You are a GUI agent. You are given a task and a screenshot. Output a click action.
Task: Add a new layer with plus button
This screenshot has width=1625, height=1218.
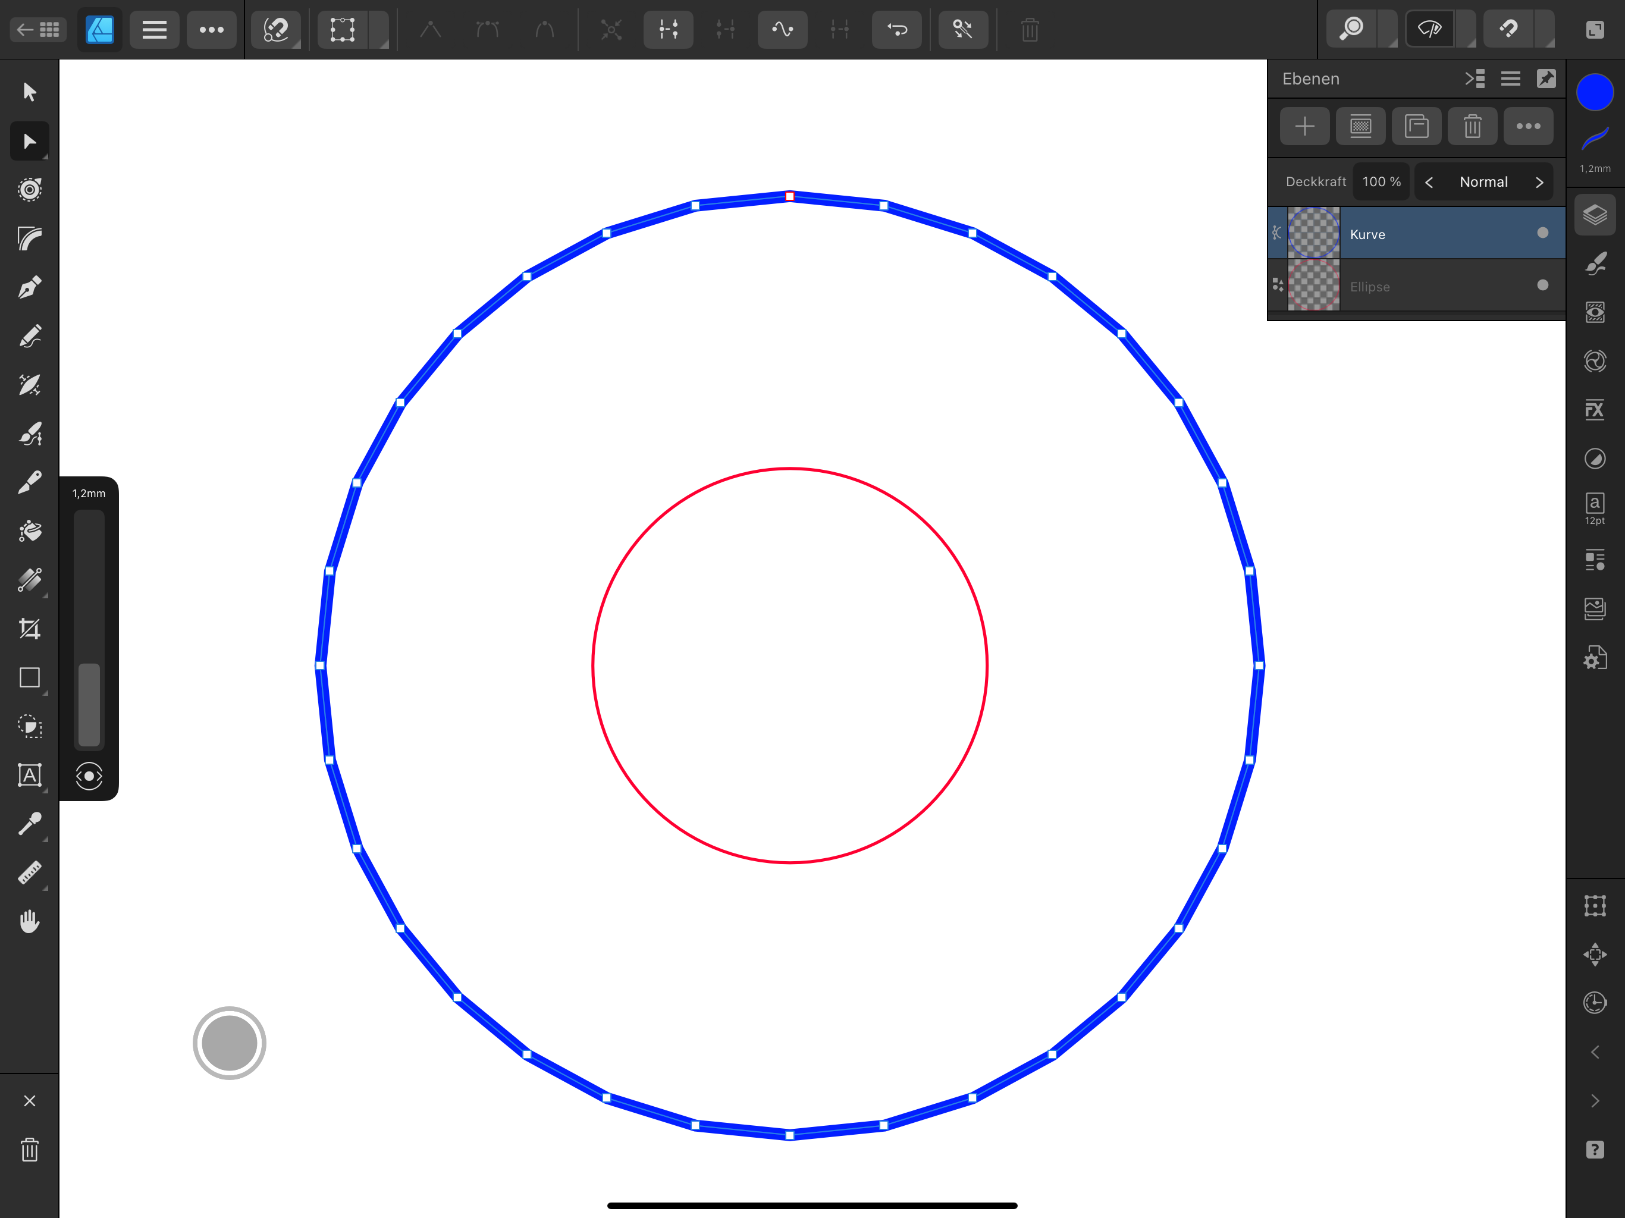click(1305, 126)
